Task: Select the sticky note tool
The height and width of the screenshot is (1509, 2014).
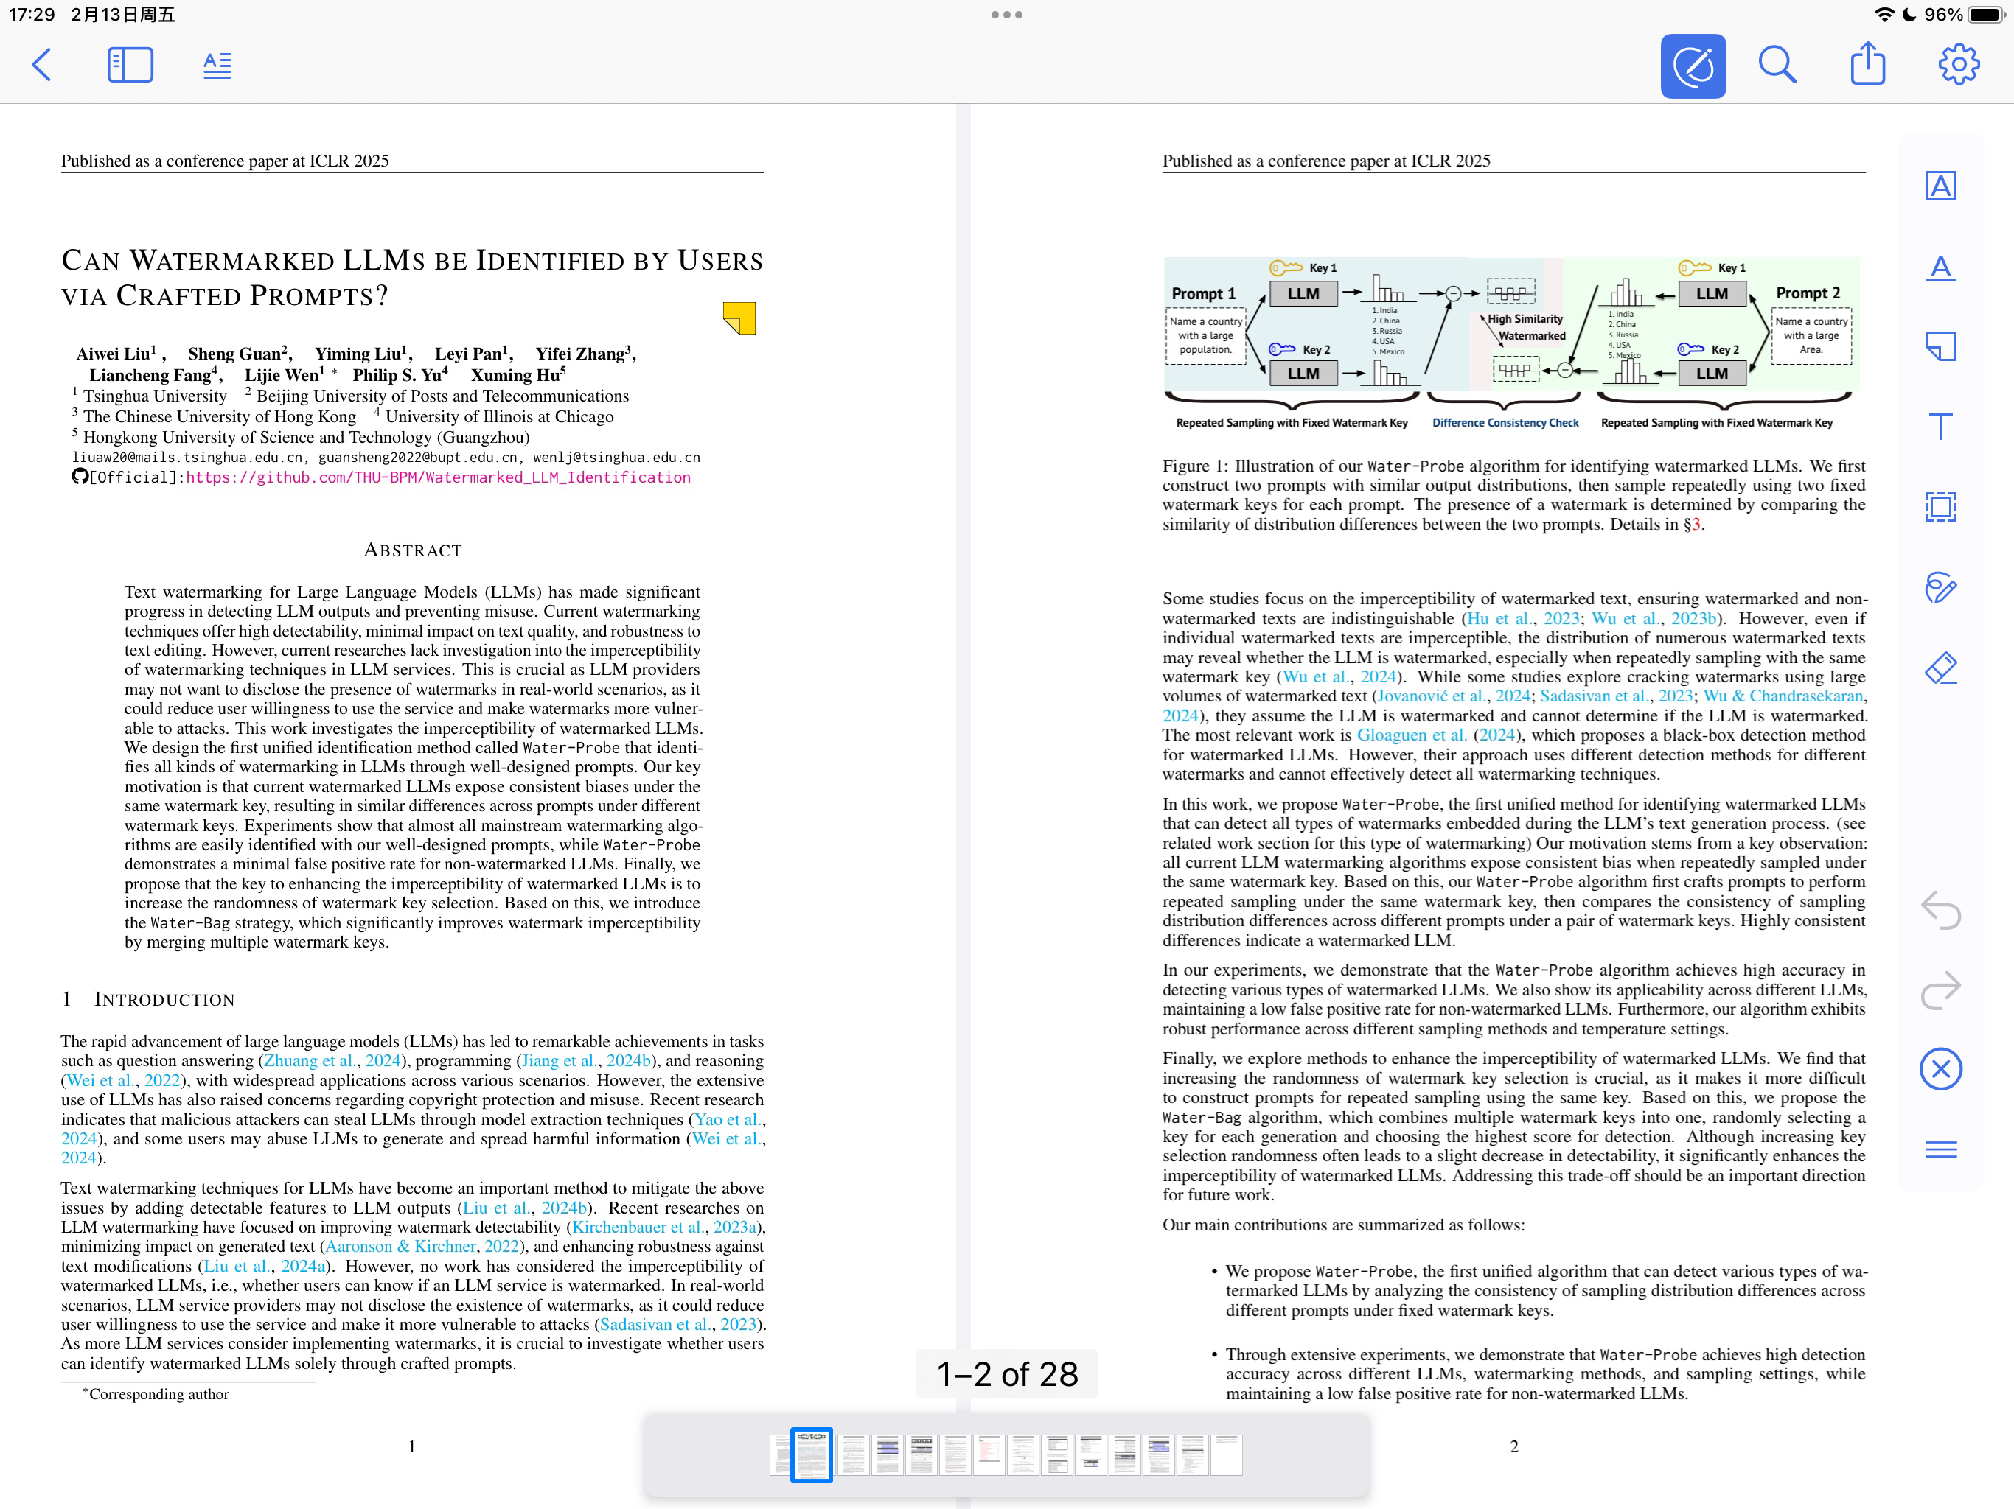Action: pyautogui.click(x=1940, y=347)
